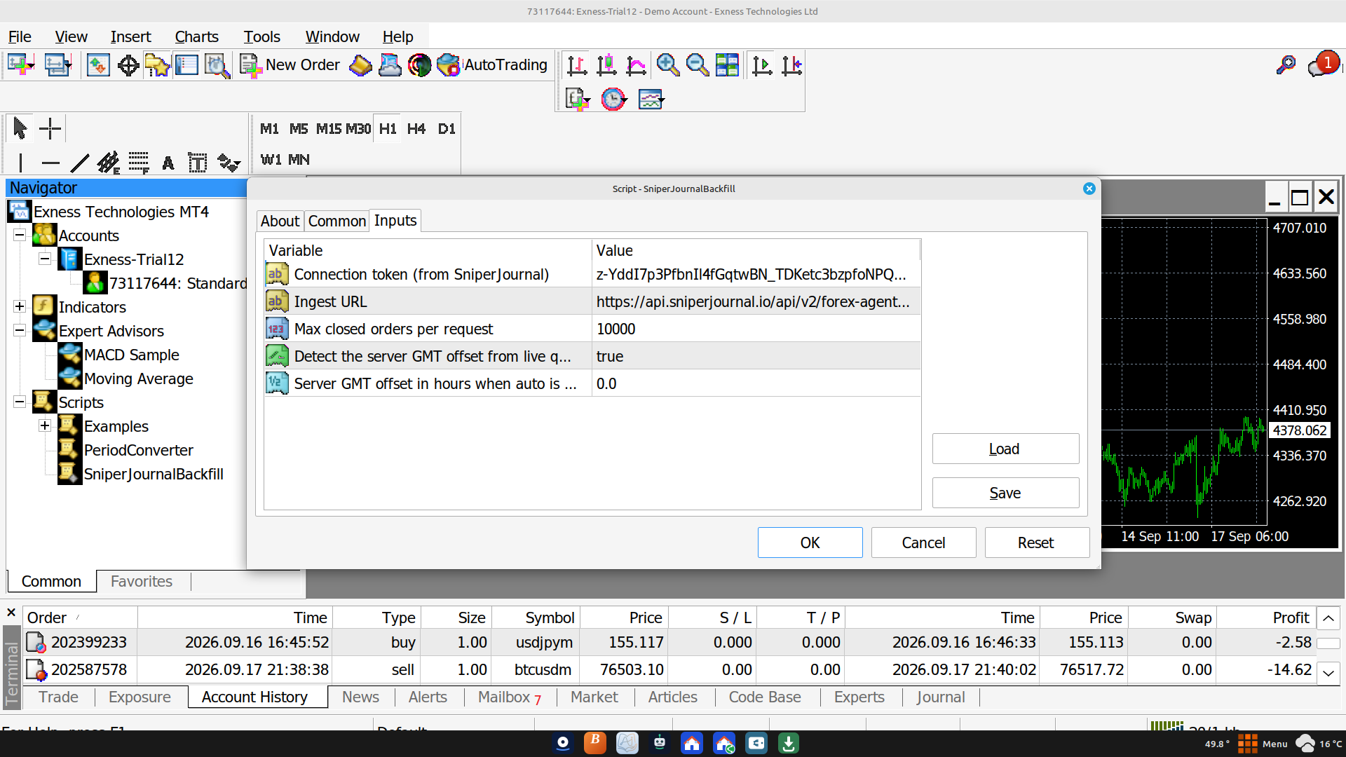Switch the chart to the M5 timeframe
Viewport: 1346px width, 757px height.
(299, 129)
